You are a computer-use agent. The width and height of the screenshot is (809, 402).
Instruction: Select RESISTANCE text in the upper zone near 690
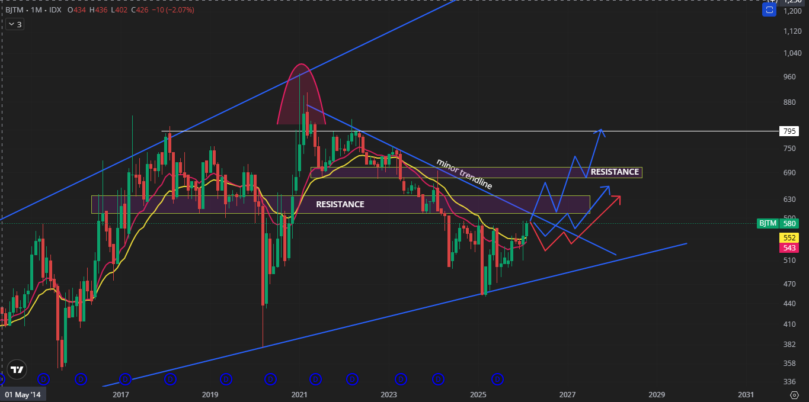[x=615, y=172]
